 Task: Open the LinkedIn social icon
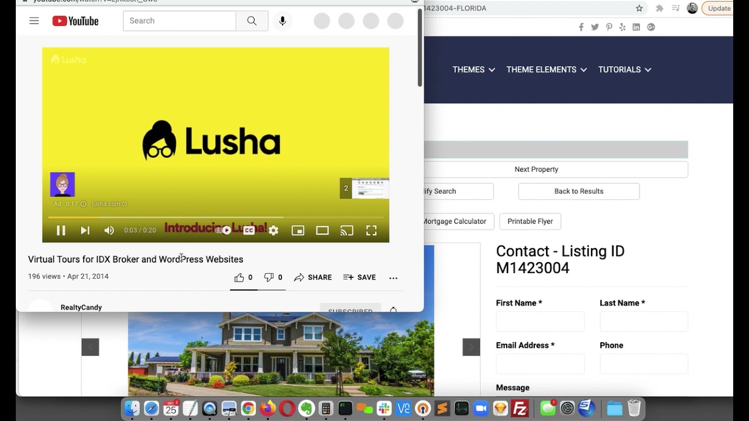(636, 27)
